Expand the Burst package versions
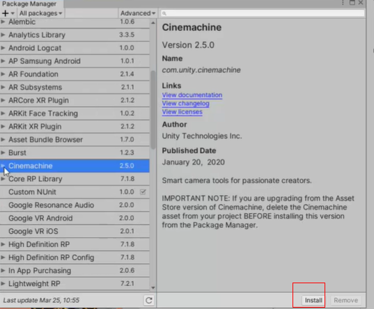The width and height of the screenshot is (374, 309). 3,152
